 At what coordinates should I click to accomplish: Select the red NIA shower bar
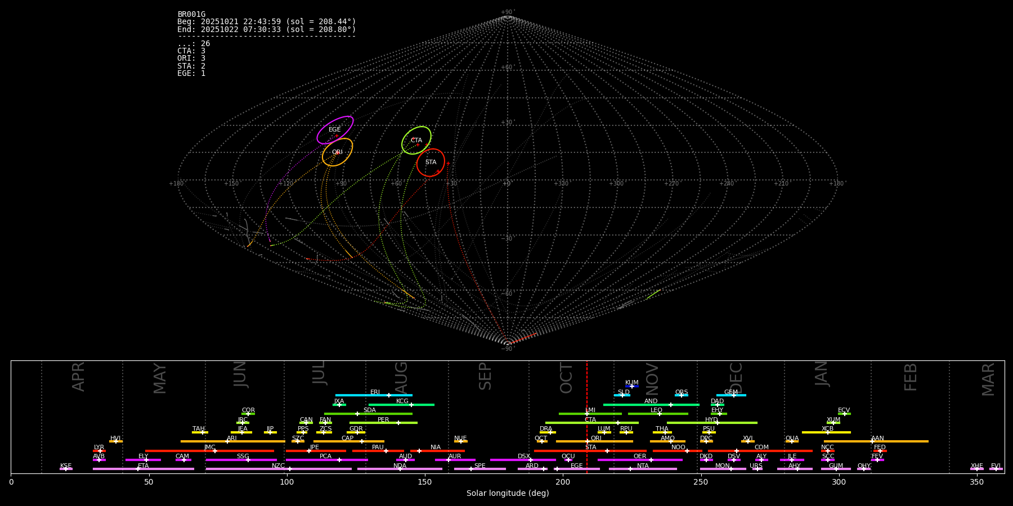436,451
